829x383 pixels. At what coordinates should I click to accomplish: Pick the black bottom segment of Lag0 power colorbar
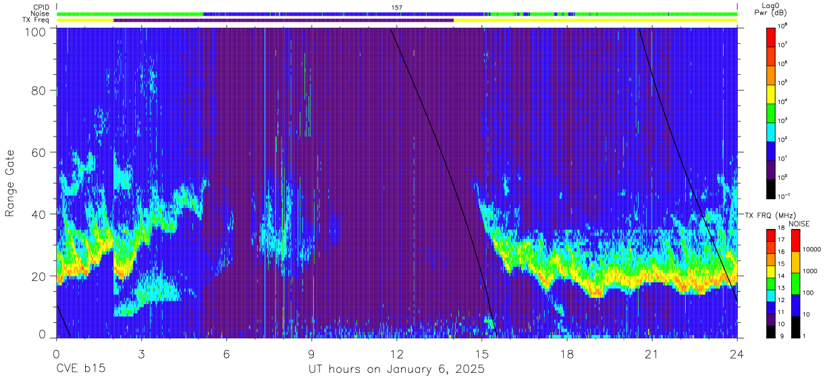click(x=772, y=188)
